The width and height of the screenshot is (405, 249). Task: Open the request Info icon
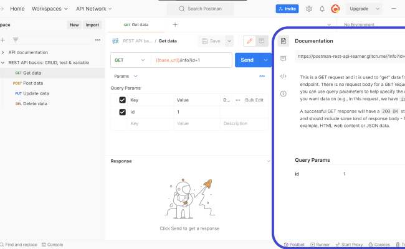pyautogui.click(x=283, y=93)
